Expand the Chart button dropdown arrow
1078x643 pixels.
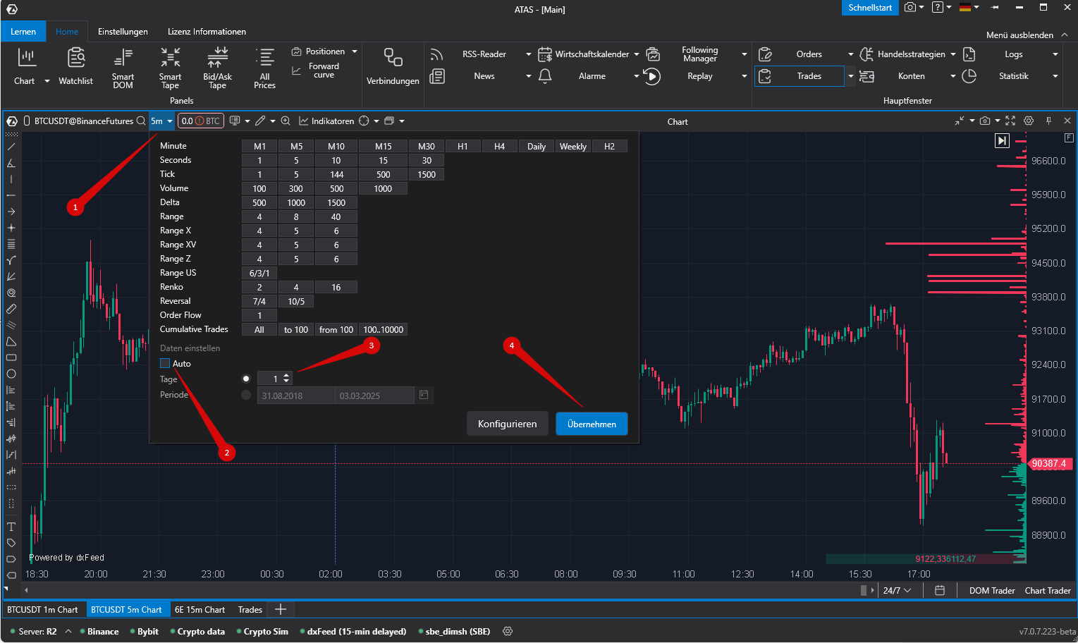47,81
